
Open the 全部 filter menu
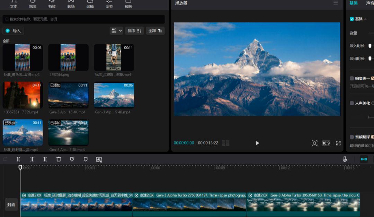[155, 31]
